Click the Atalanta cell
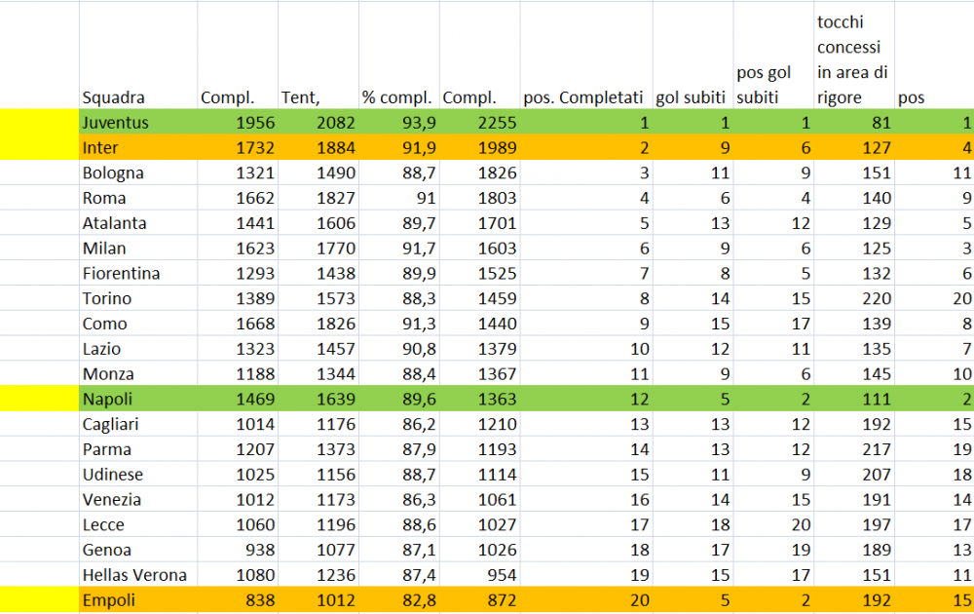The height and width of the screenshot is (614, 974). pyautogui.click(x=138, y=223)
